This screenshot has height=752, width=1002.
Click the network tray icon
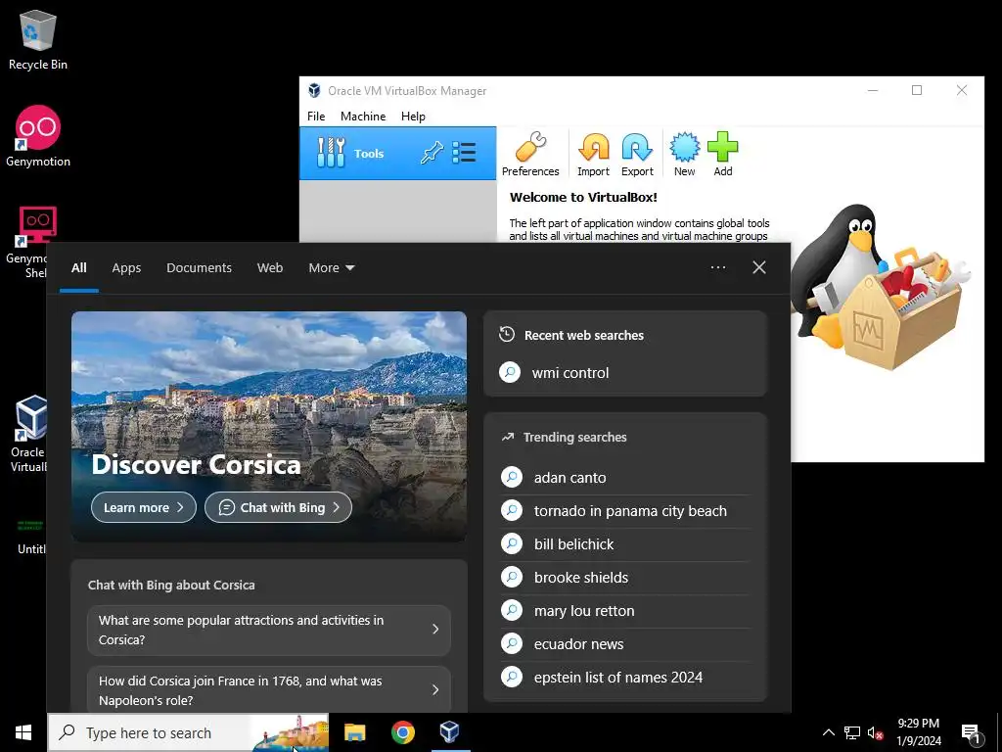[x=852, y=732]
